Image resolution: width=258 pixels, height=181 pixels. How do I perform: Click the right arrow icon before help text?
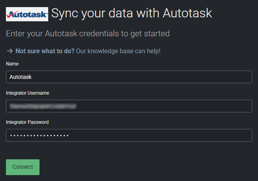pyautogui.click(x=10, y=51)
